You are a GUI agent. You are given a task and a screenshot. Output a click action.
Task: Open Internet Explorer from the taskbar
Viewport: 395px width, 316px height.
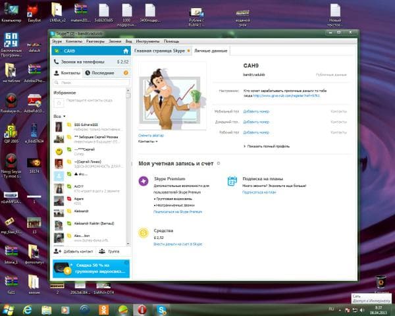(27, 309)
